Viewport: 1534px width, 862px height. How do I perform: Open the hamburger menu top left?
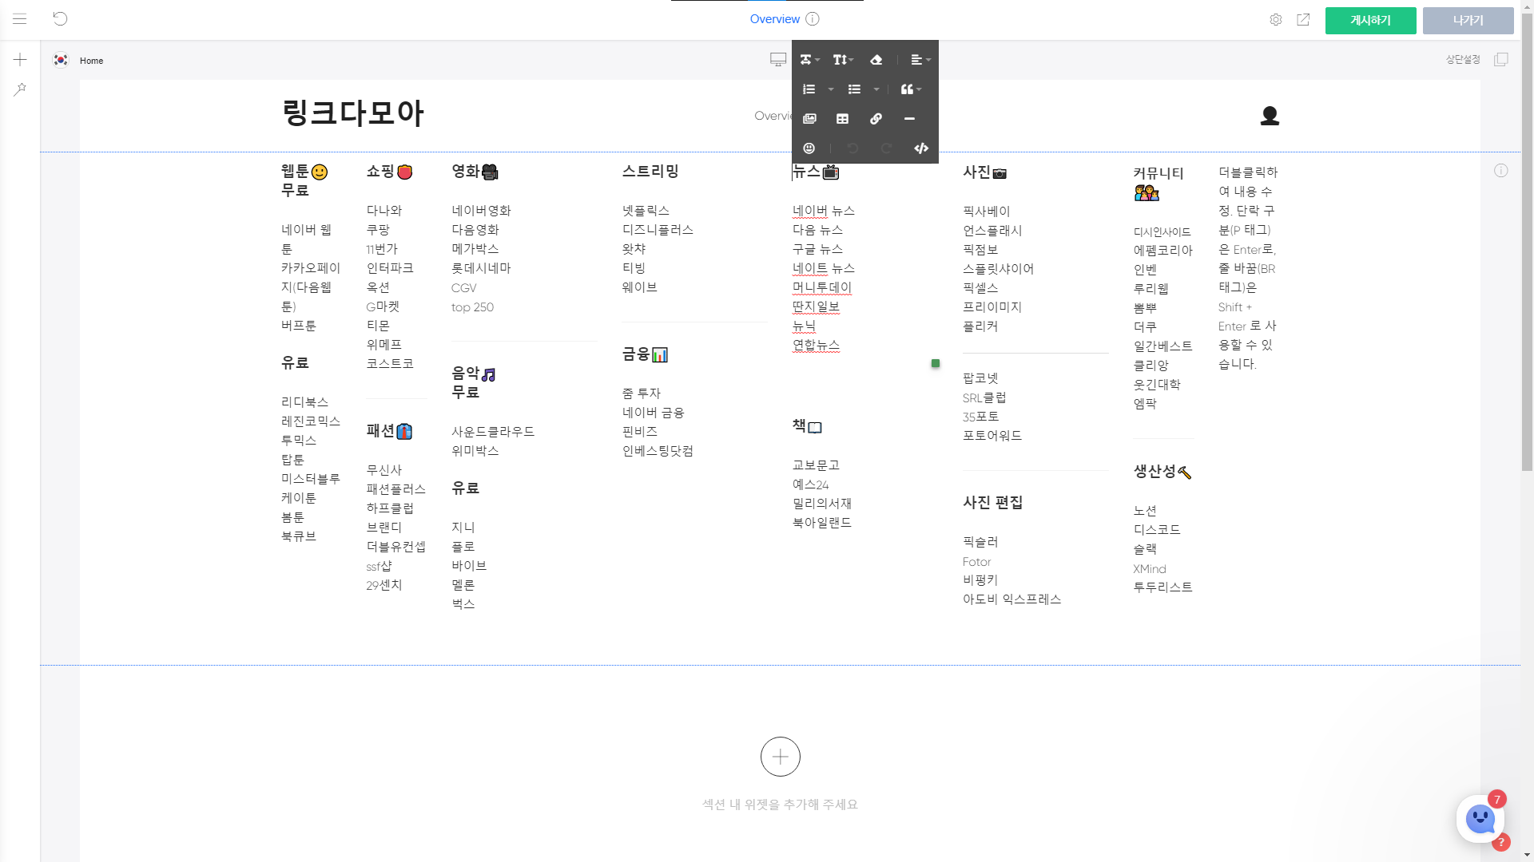pyautogui.click(x=20, y=19)
